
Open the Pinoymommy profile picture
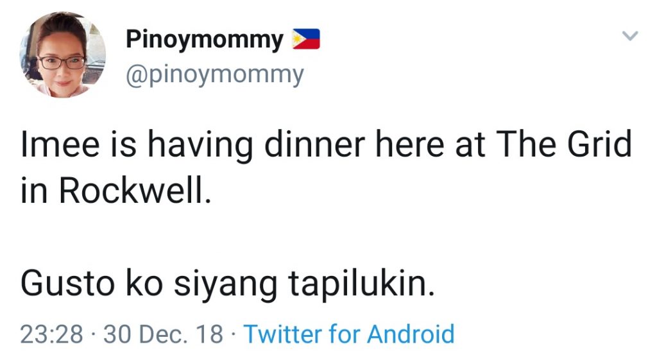click(x=63, y=56)
